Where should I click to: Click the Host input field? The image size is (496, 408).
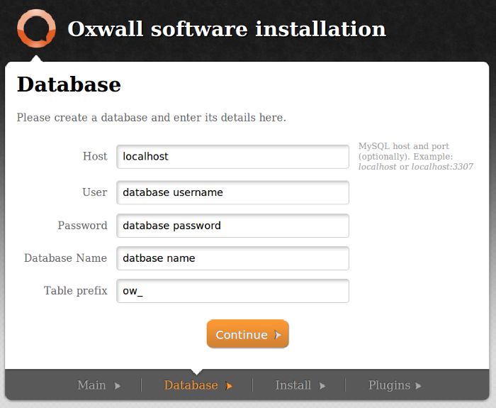click(232, 157)
